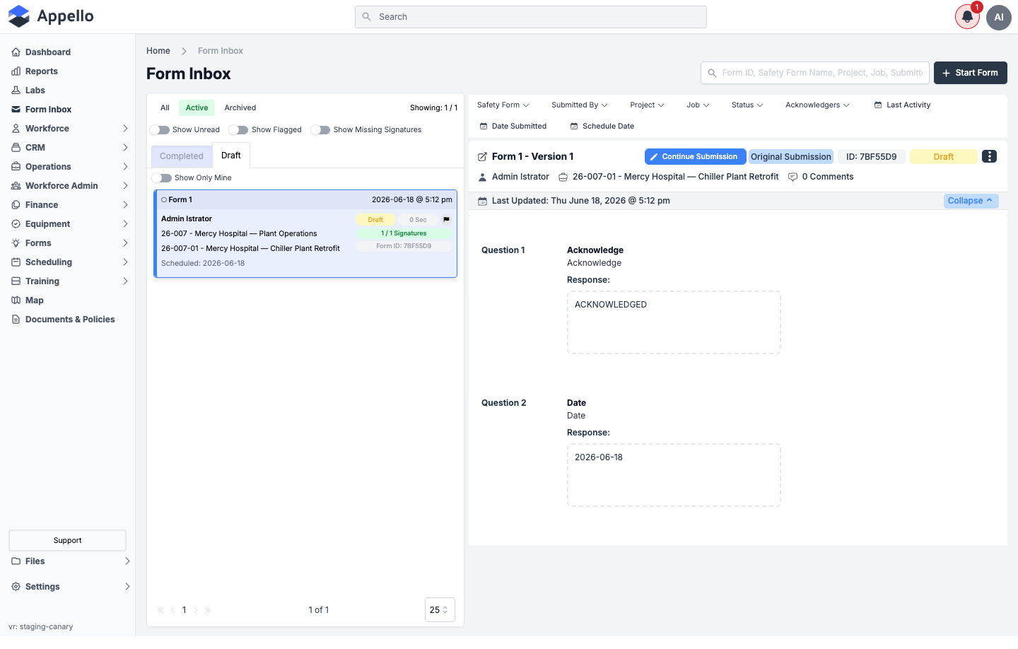Change the page size 25 selector
The width and height of the screenshot is (1018, 649).
pos(440,610)
